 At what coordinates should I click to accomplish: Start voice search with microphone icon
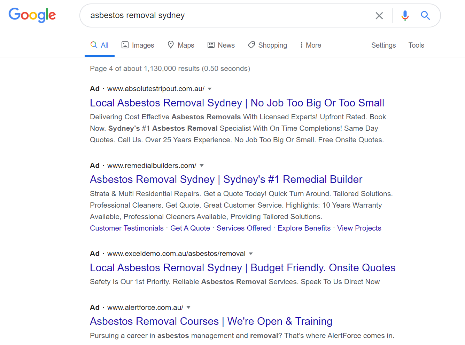click(x=405, y=16)
